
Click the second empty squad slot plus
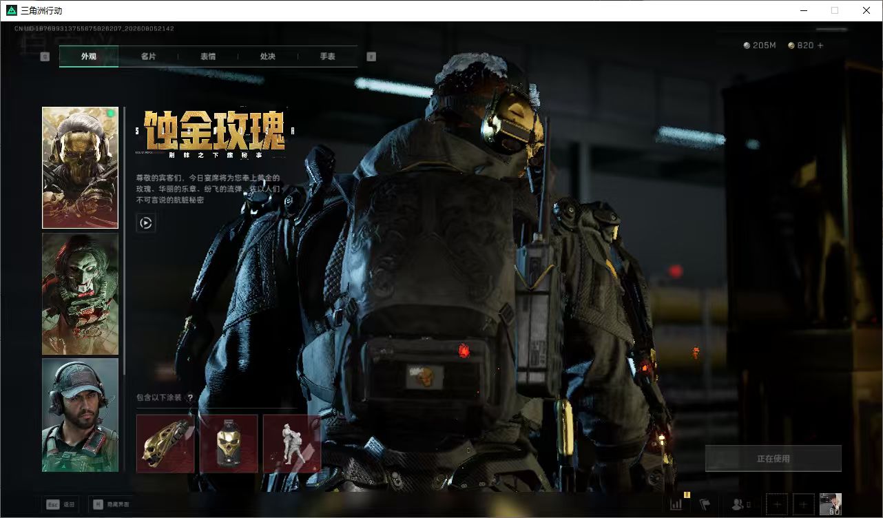pyautogui.click(x=804, y=504)
